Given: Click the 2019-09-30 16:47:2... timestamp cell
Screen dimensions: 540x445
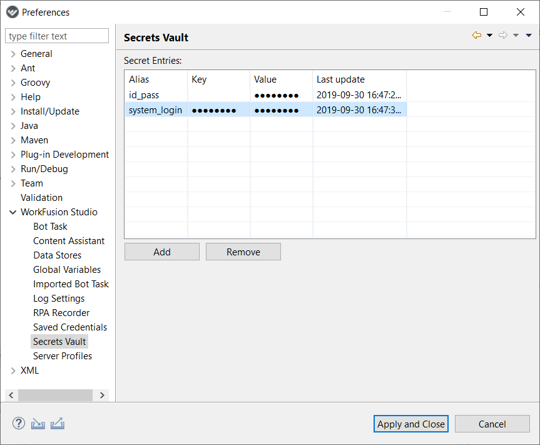Looking at the screenshot, I should point(360,95).
